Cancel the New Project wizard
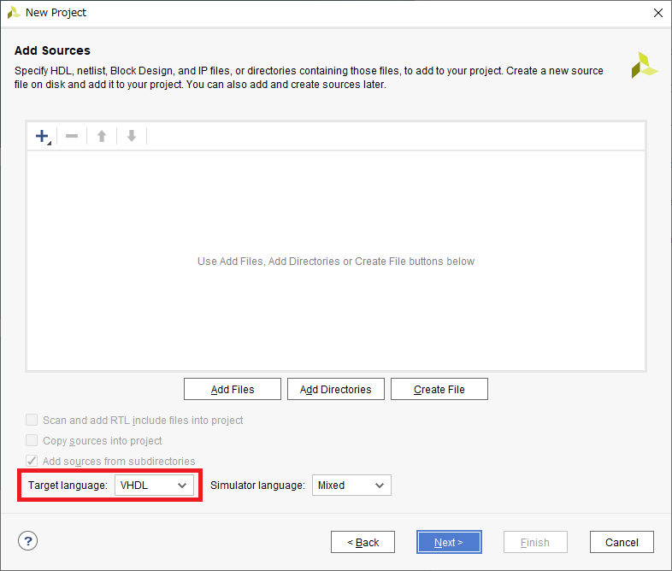This screenshot has height=571, width=672. click(x=622, y=542)
